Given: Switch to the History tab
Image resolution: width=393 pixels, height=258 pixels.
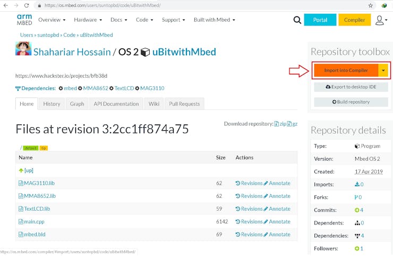Looking at the screenshot, I should click(52, 104).
